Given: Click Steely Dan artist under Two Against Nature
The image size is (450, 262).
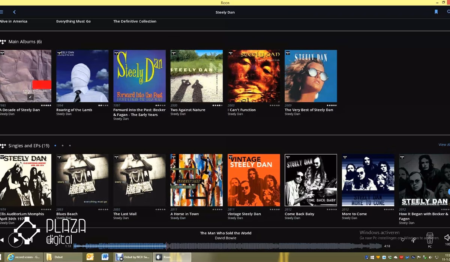Looking at the screenshot, I should point(178,114).
